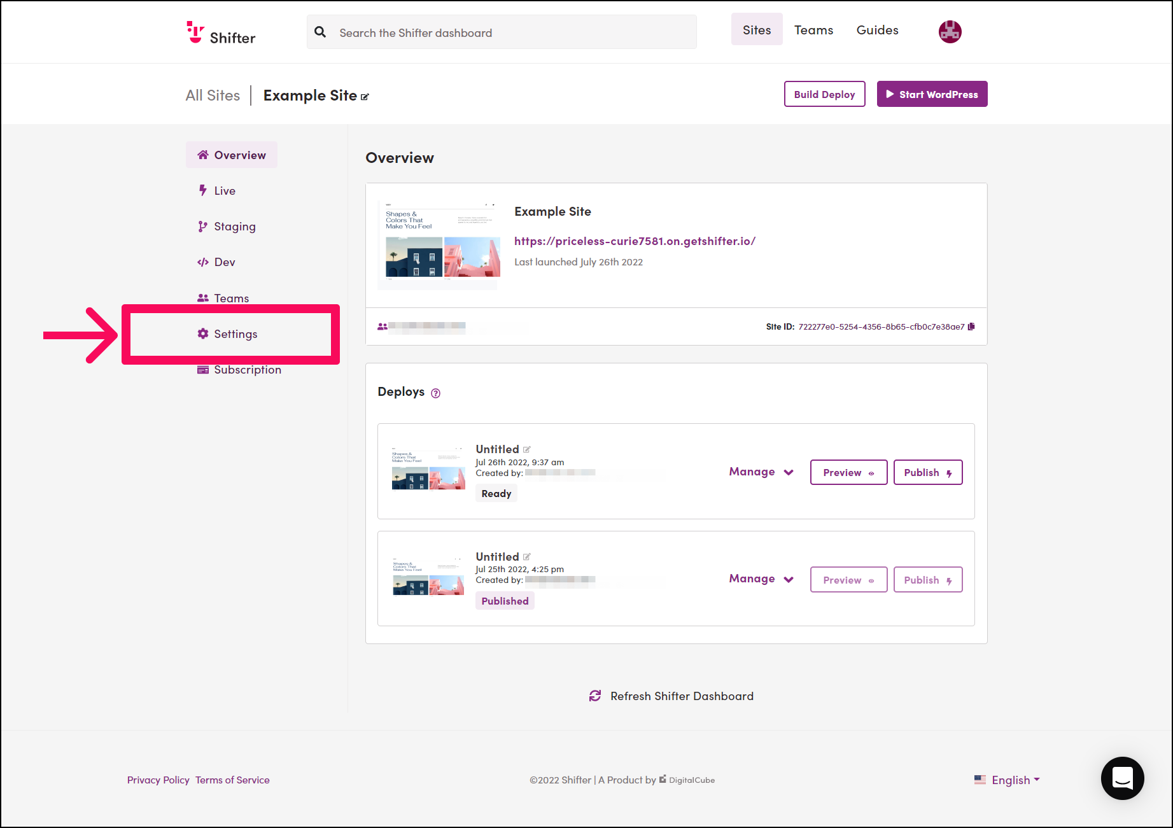Edit name of the Jul 25th Untitled deploy

pos(526,557)
